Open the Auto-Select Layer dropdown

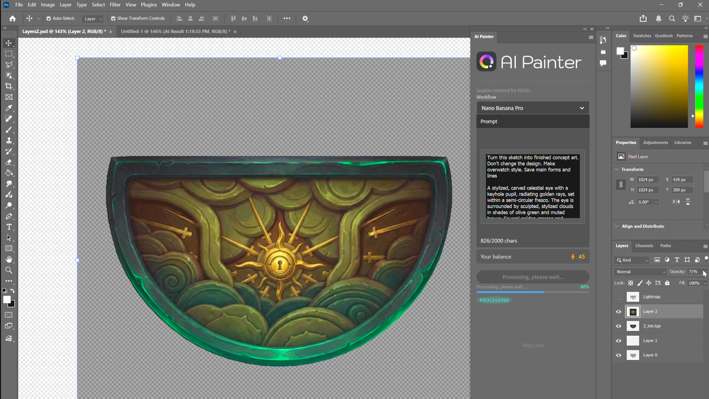[93, 19]
